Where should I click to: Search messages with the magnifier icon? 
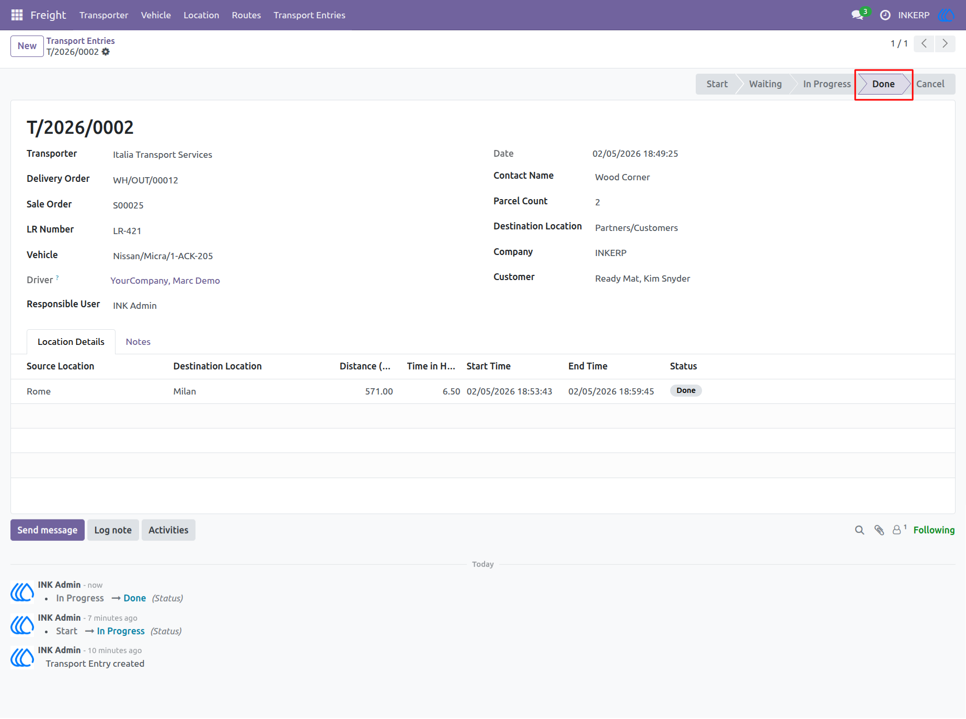click(x=859, y=530)
